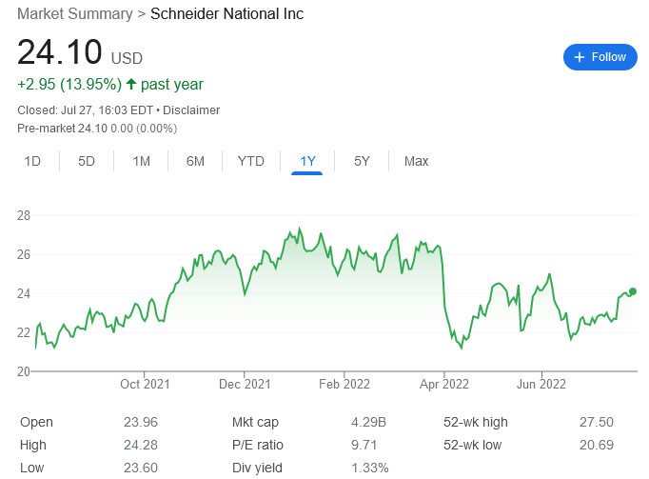Open the Market Summary breadcrumb link
649x479 pixels.
(x=75, y=13)
